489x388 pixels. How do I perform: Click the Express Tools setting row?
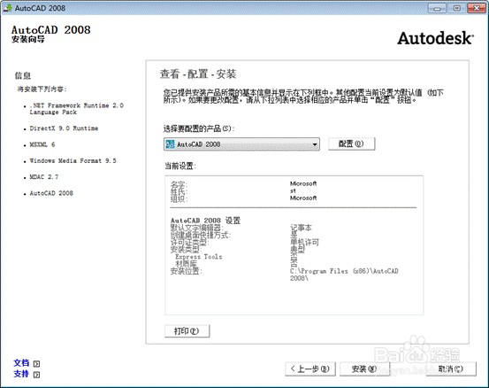198,257
